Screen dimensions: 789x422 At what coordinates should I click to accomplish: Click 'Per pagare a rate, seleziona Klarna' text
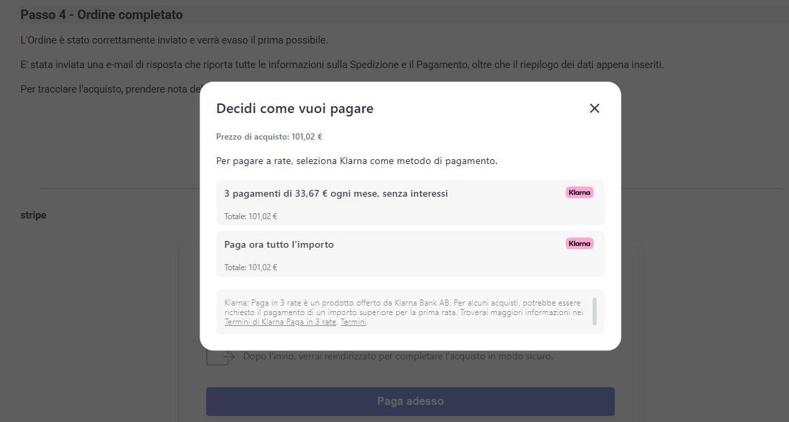point(357,161)
